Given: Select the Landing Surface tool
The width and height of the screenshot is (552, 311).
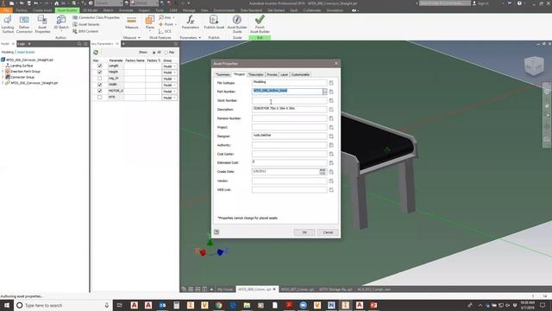Looking at the screenshot, I should click(x=8, y=24).
